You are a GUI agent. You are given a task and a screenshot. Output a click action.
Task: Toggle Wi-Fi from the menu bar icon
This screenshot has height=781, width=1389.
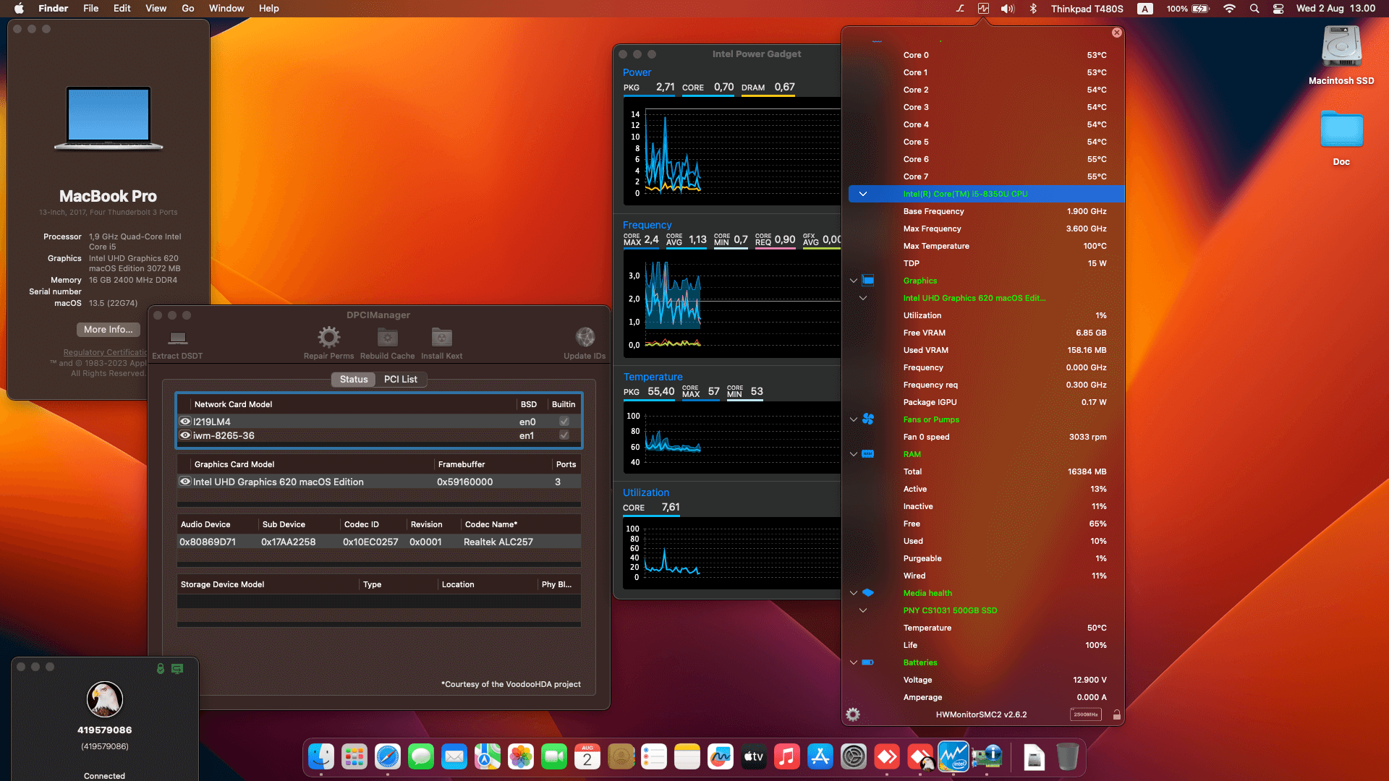pos(1229,9)
